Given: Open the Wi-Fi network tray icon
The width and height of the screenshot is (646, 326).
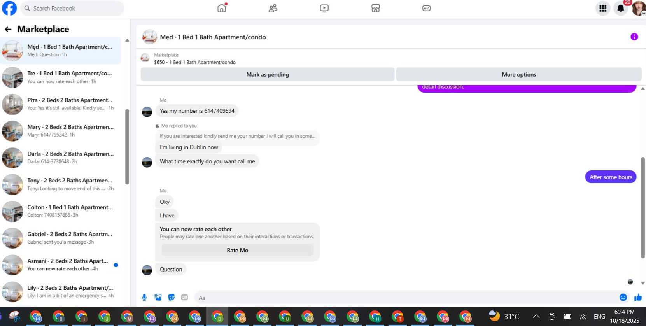Looking at the screenshot, I should click(x=583, y=316).
